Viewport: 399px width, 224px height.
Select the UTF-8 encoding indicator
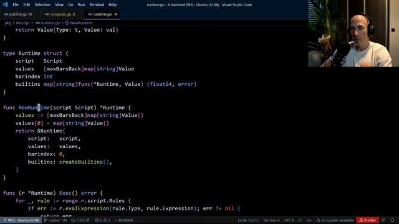click(289, 220)
